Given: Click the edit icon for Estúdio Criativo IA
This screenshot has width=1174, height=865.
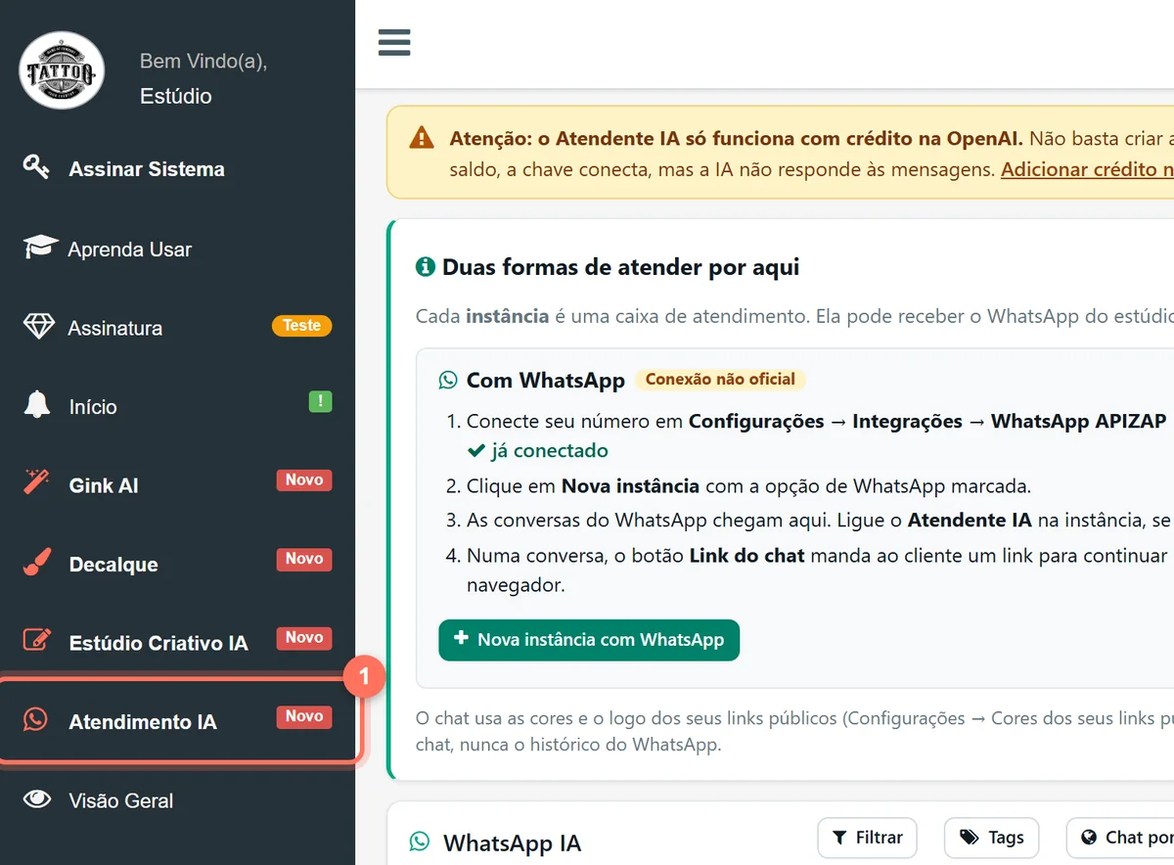Looking at the screenshot, I should 37,641.
